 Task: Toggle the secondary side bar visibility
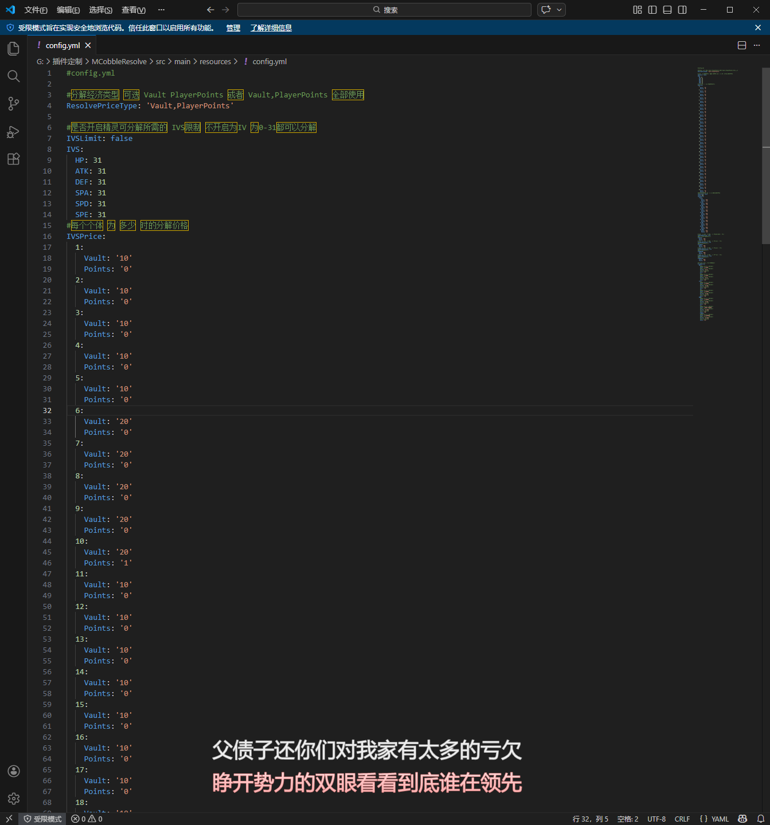[x=682, y=10]
